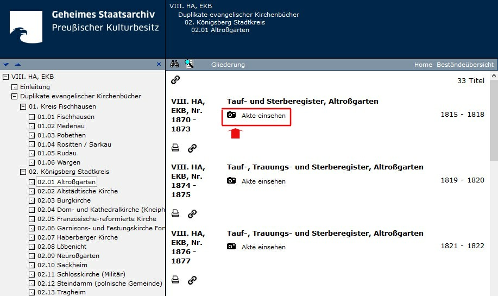Collapse 02. Königsberg Stadtkreis branch
This screenshot has width=498, height=296.
click(x=23, y=172)
